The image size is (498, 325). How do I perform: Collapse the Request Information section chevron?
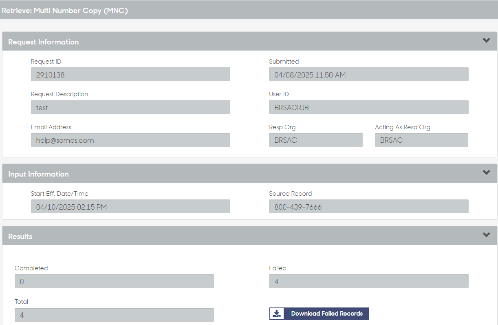(x=486, y=40)
